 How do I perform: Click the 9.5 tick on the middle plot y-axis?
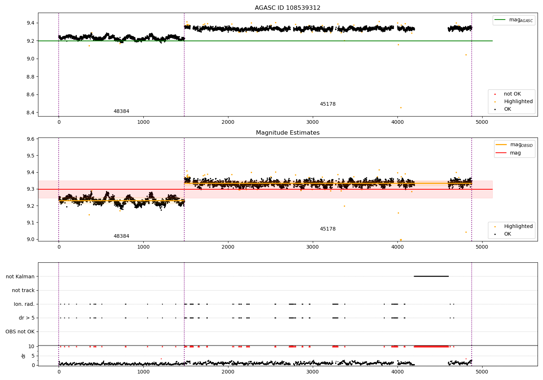[30, 156]
